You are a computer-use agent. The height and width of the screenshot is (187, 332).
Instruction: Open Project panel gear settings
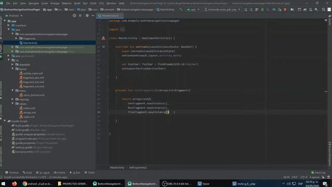tap(87, 16)
